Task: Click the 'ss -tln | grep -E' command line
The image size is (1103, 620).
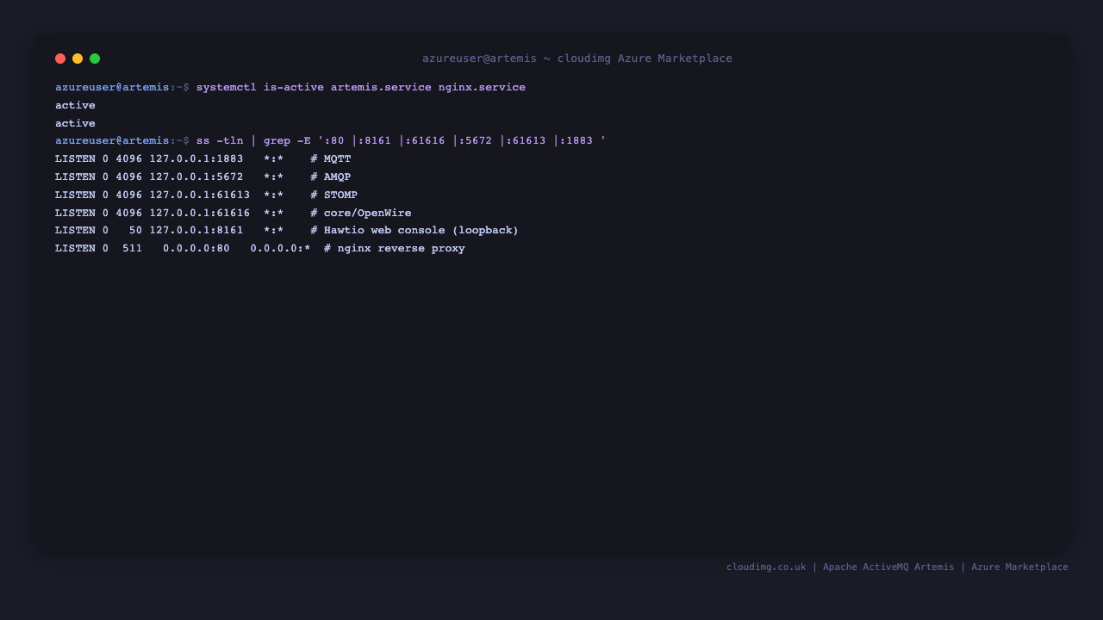Action: [x=401, y=141]
